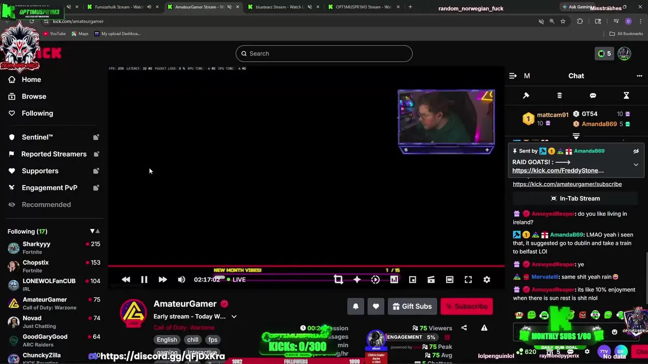The image size is (648, 364).
Task: Open video player settings gear
Action: coord(487,280)
